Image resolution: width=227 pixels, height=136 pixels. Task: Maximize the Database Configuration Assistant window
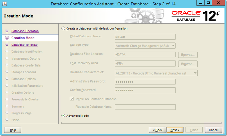click(208, 3)
